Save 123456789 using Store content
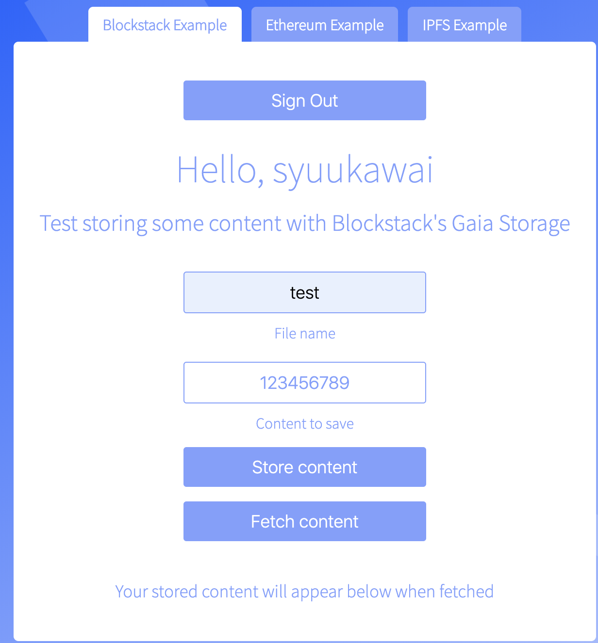 point(304,467)
